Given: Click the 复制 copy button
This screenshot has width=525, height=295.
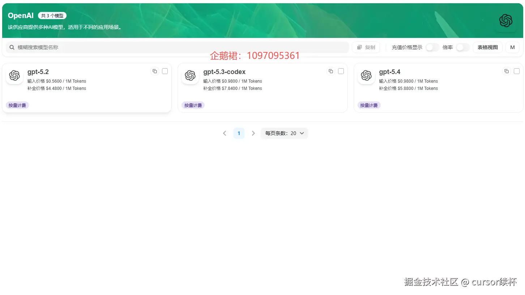Looking at the screenshot, I should point(366,47).
